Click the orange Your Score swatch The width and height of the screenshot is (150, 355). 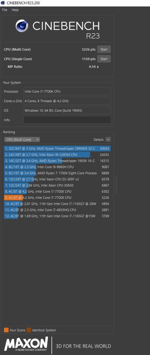(6, 330)
